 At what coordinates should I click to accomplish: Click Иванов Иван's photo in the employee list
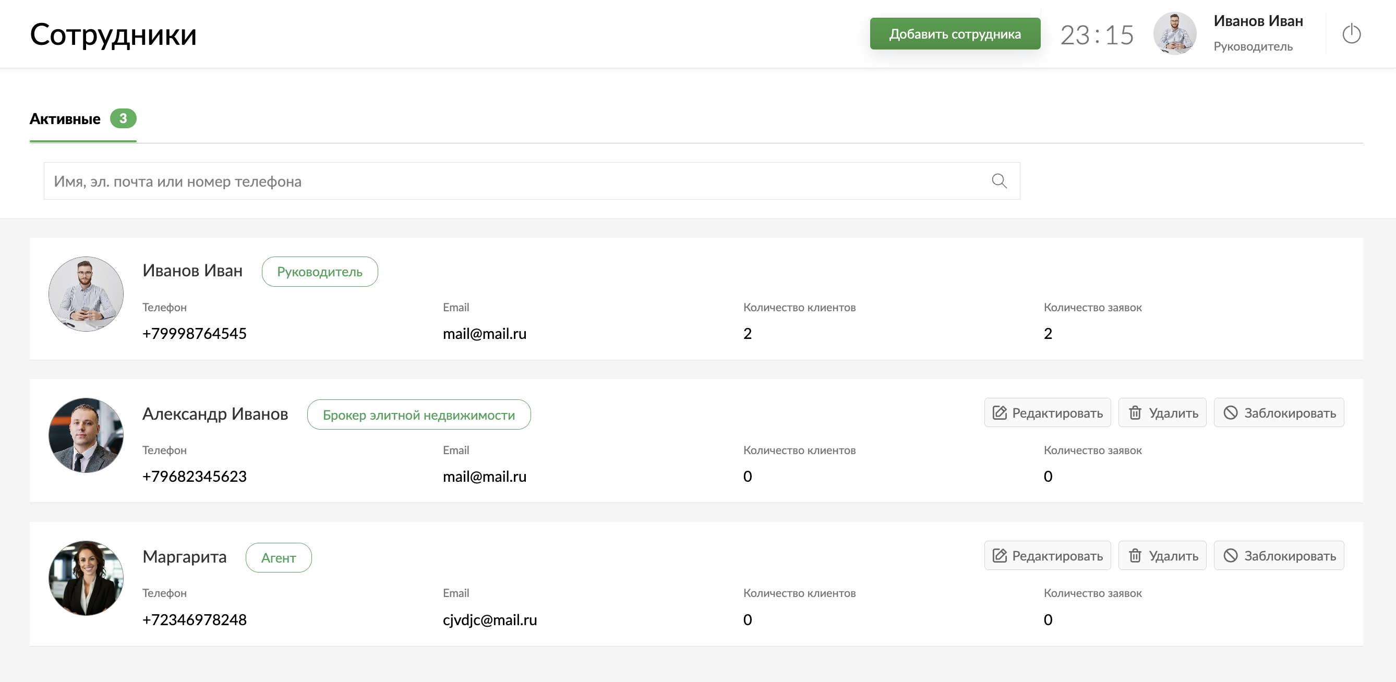click(x=86, y=294)
